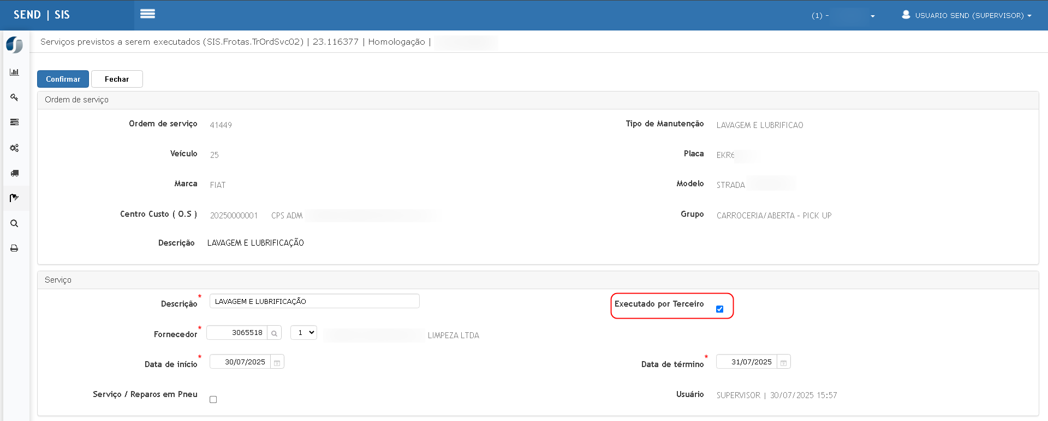Image resolution: width=1048 pixels, height=421 pixels.
Task: Click the Data de início date field
Action: click(240, 362)
